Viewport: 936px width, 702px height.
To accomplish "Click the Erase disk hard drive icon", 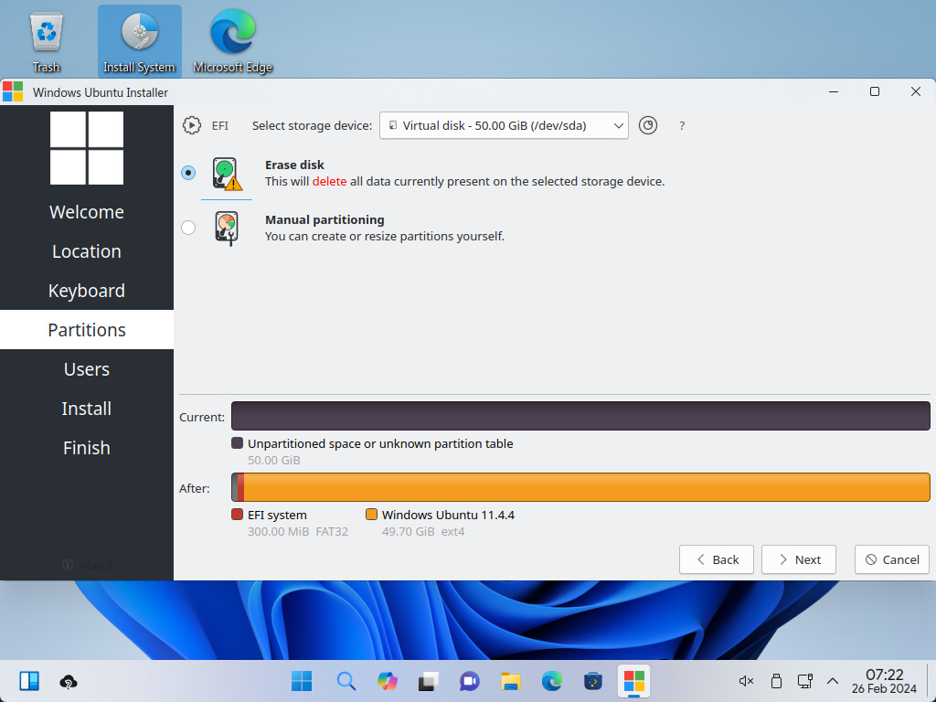I will [226, 174].
